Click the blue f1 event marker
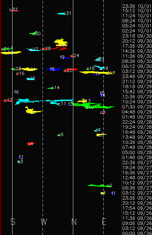The width and height of the screenshot is (152, 235). [x=112, y=193]
